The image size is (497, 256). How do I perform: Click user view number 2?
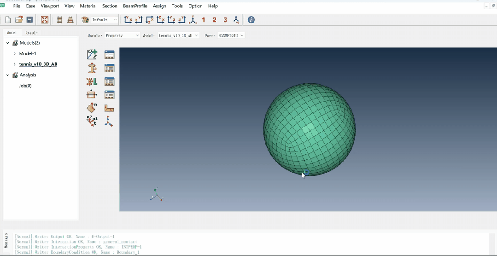click(214, 20)
